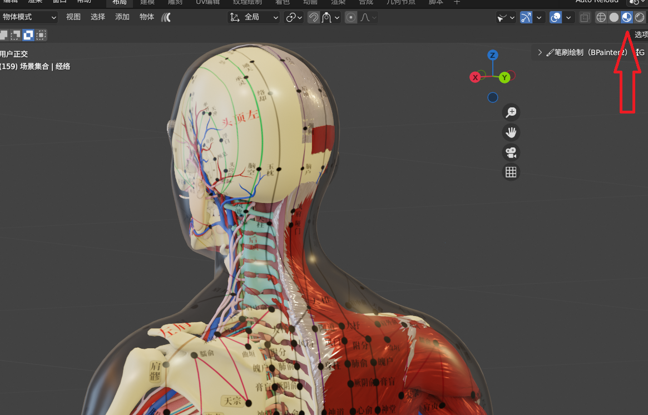Pick the dashed square with center selection icon
Viewport: 648px width, 415px height.
click(41, 35)
